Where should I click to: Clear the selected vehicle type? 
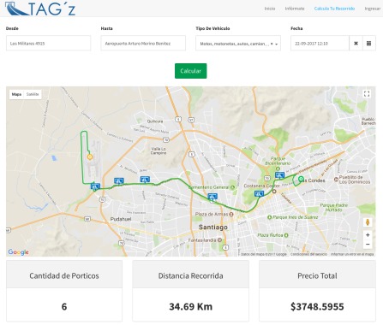272,44
